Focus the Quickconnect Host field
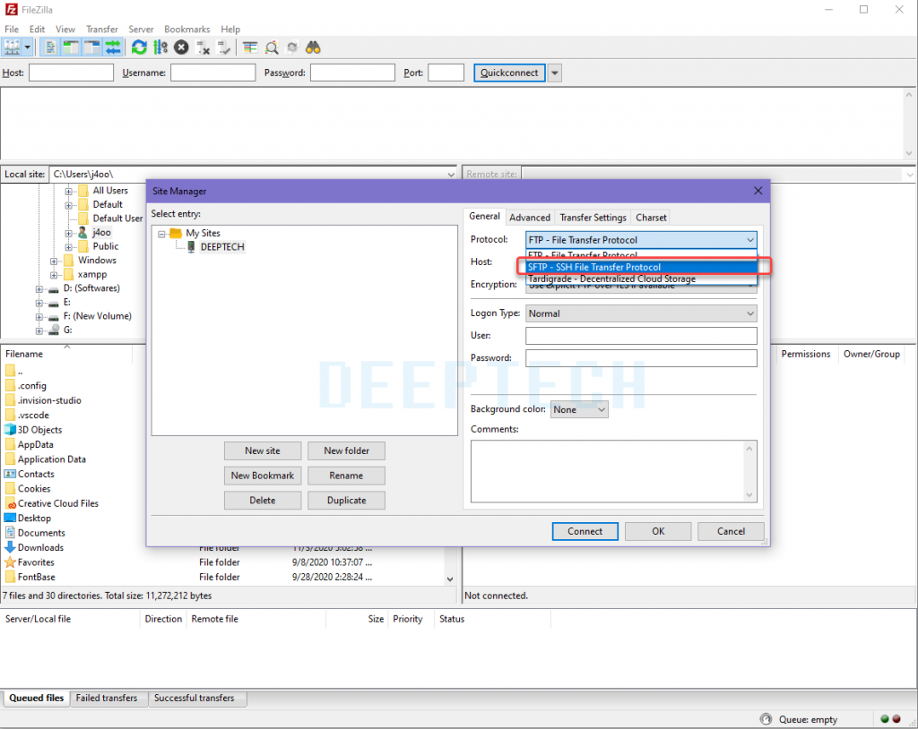Screen dimensions: 918x729 pyautogui.click(x=71, y=73)
